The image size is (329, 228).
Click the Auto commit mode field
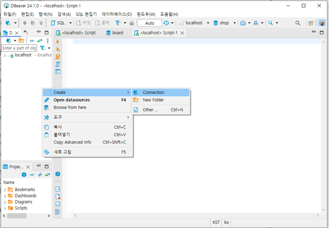[150, 23]
